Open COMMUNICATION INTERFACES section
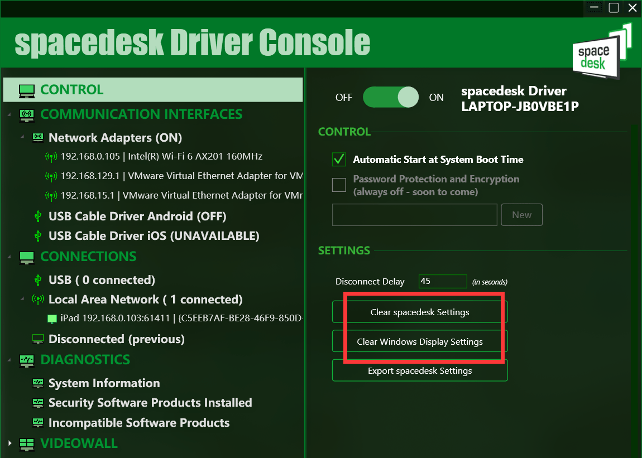This screenshot has width=642, height=458. pyautogui.click(x=141, y=114)
